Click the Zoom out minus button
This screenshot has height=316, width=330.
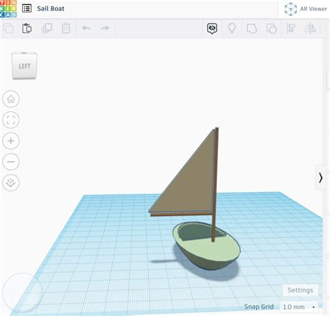coord(10,161)
